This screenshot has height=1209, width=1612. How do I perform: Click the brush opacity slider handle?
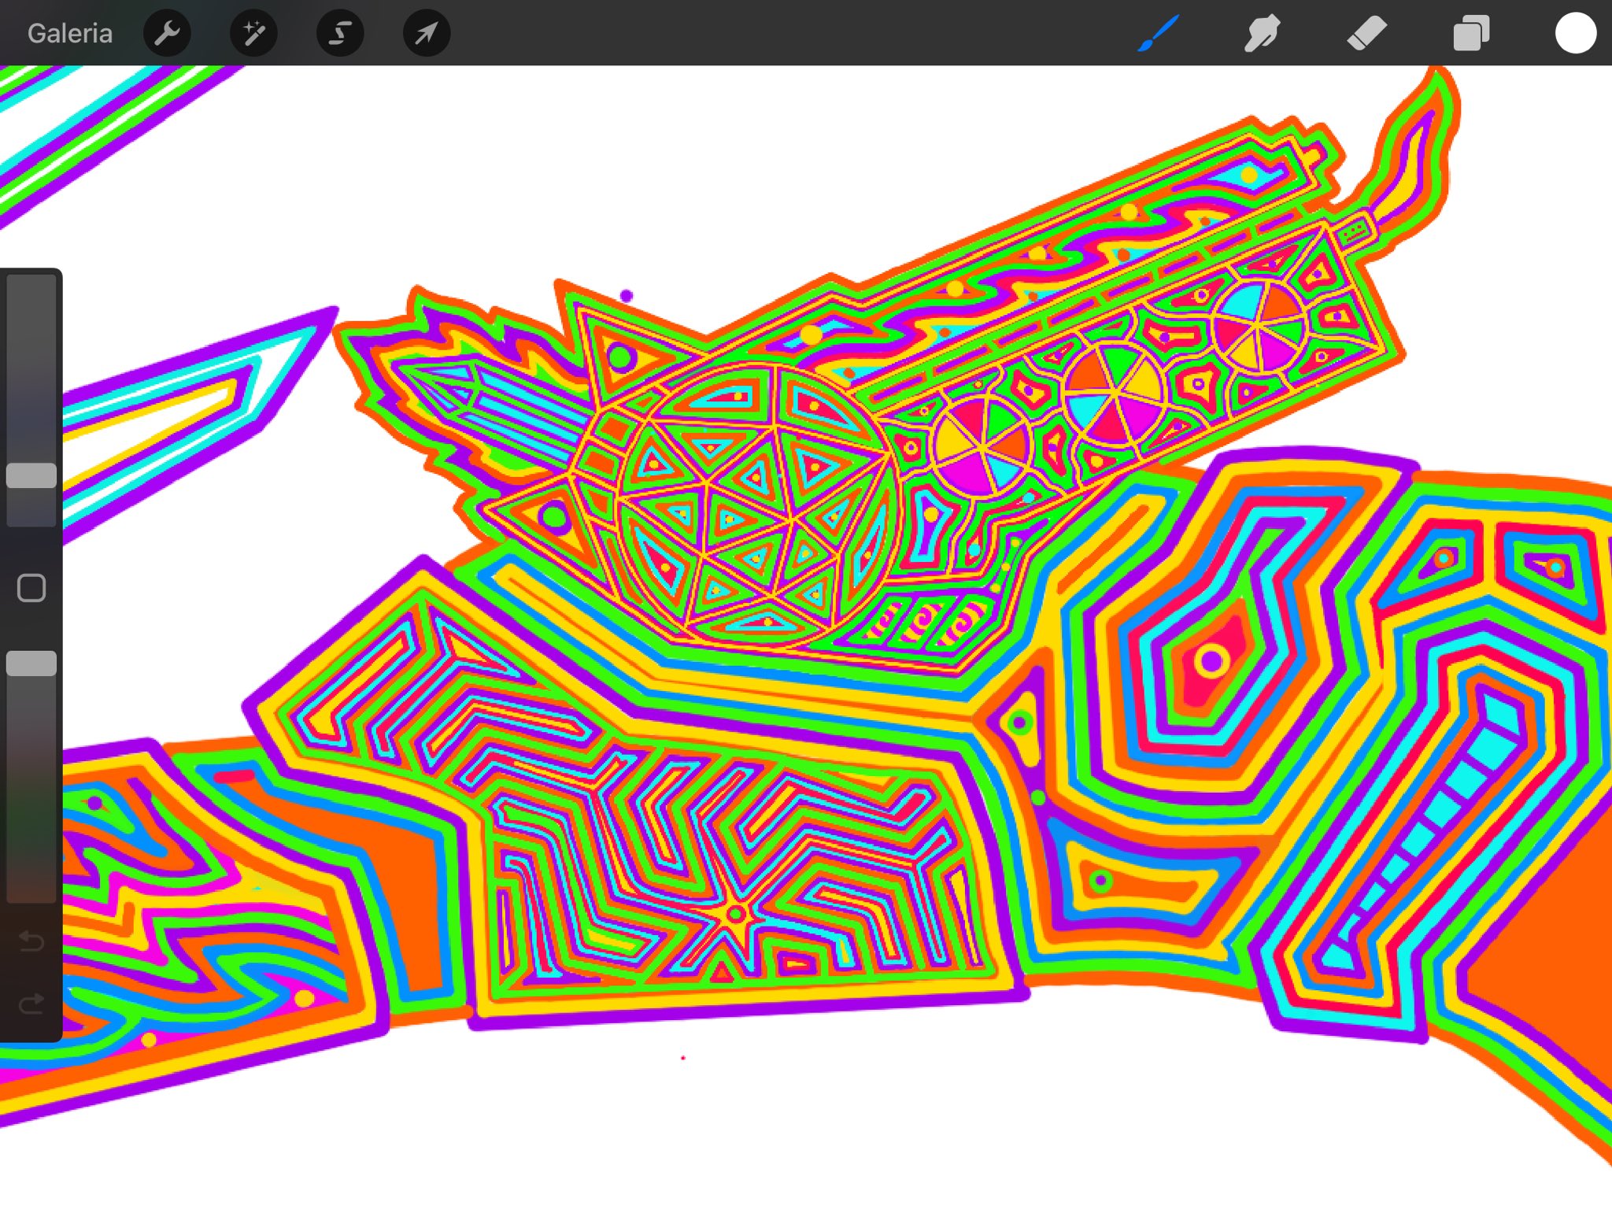click(x=31, y=664)
